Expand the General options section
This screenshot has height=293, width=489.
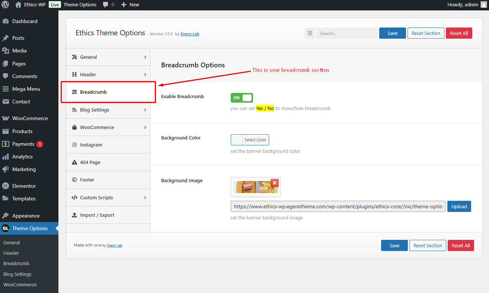(x=108, y=57)
